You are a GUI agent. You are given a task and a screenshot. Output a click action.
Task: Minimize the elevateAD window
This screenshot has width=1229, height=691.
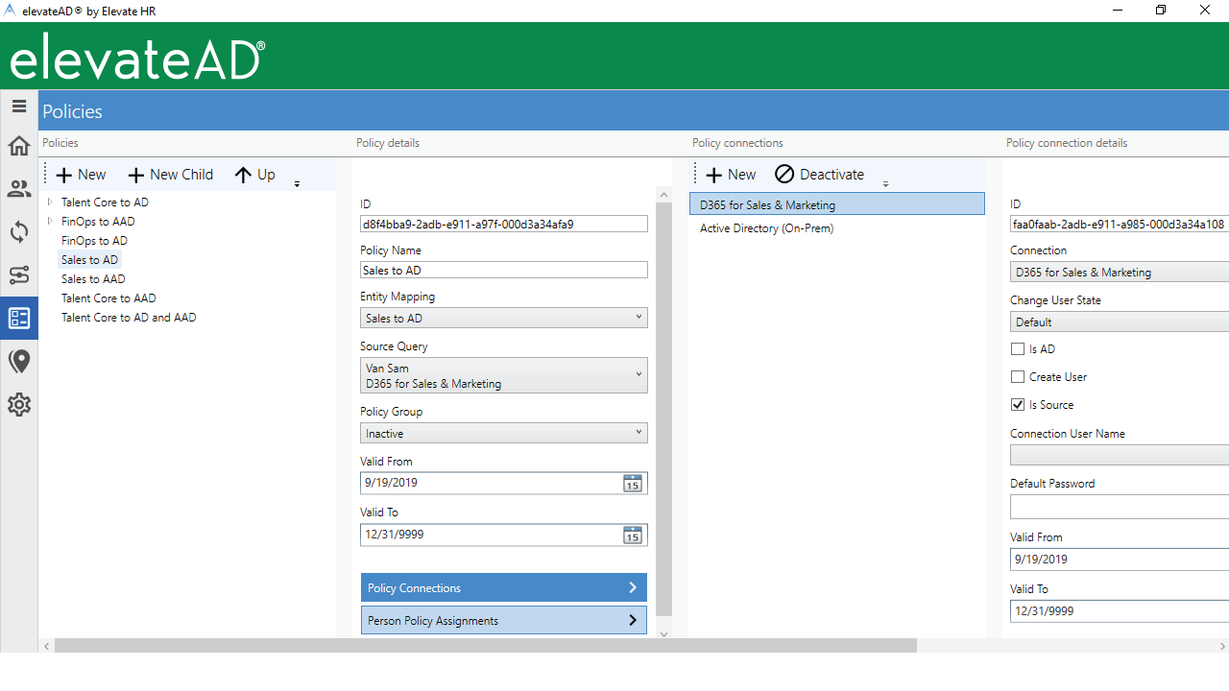tap(1117, 11)
